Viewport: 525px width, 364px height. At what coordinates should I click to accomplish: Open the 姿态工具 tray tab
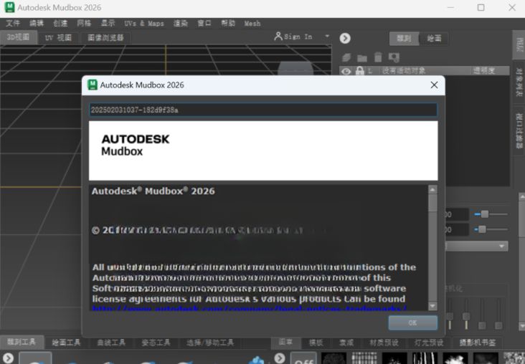[156, 343]
